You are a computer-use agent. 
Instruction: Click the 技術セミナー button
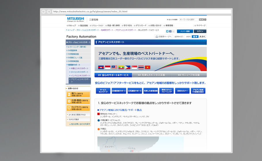click(182, 91)
